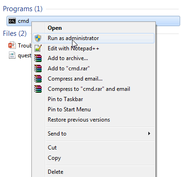Click WinRAR icon beside Add to archive
The image size is (182, 177).
(x=38, y=58)
